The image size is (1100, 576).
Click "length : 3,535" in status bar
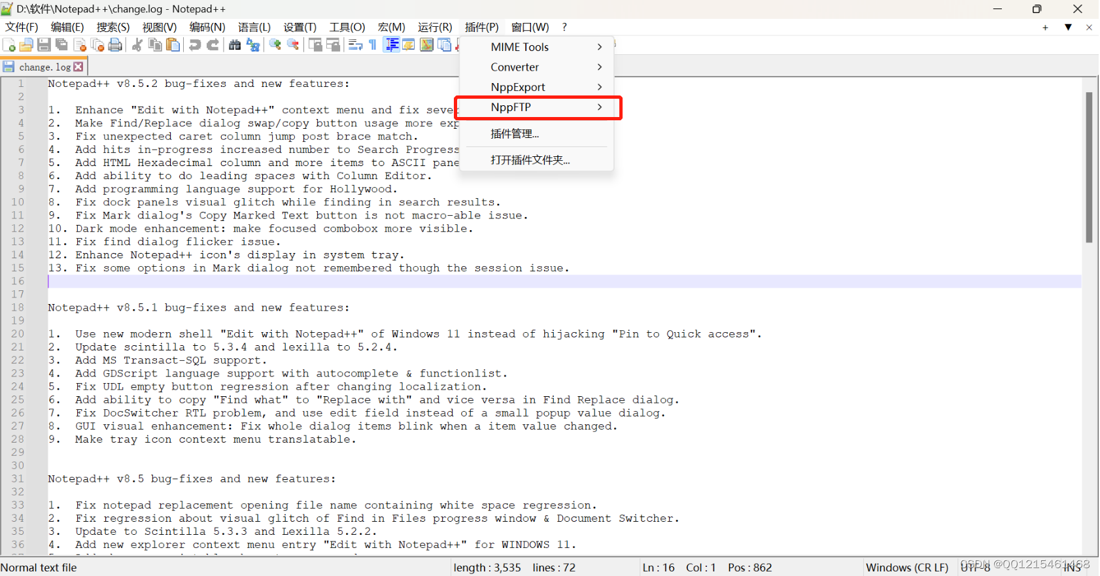click(487, 568)
